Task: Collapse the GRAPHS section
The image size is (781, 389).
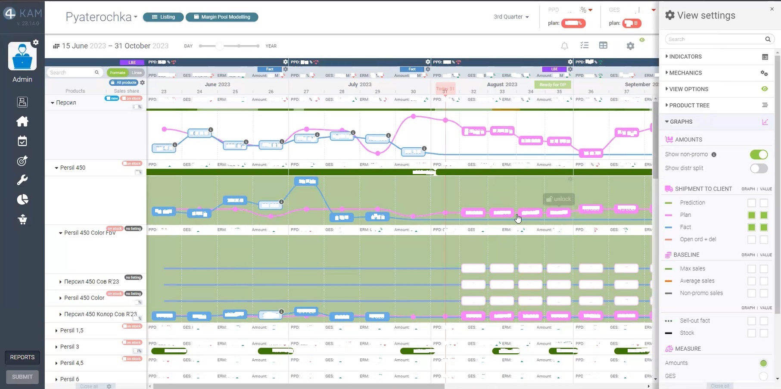Action: [x=679, y=122]
